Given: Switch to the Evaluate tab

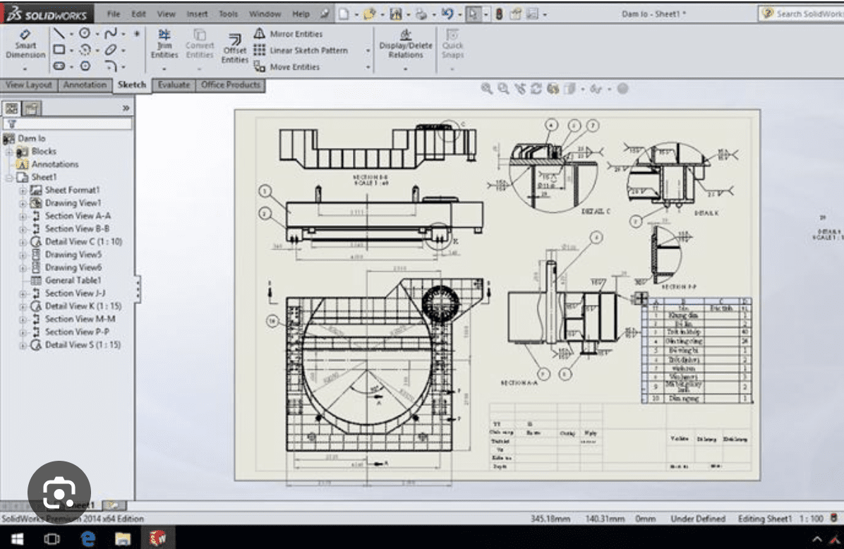Looking at the screenshot, I should 173,84.
